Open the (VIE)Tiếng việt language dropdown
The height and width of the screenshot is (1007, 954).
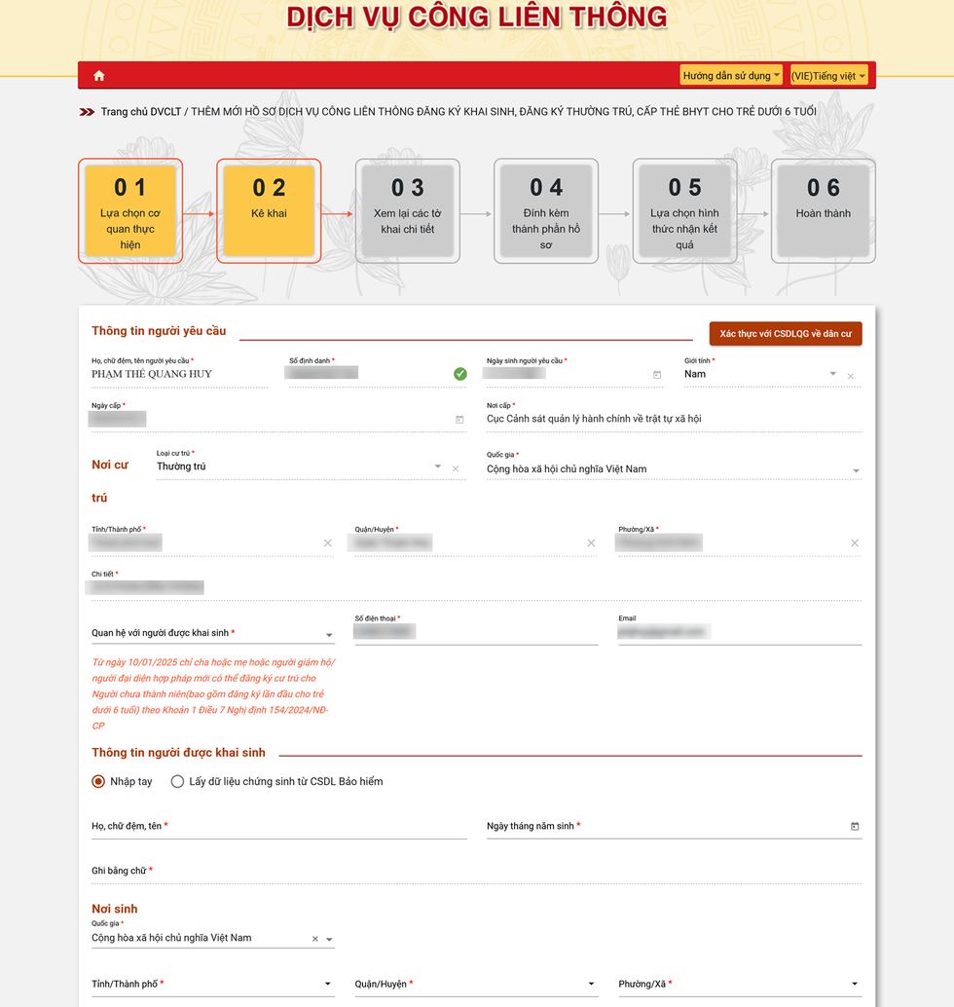click(828, 76)
